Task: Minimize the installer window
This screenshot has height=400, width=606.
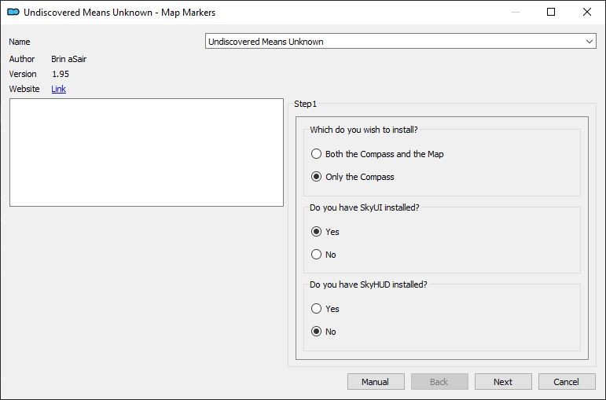Action: [x=516, y=12]
